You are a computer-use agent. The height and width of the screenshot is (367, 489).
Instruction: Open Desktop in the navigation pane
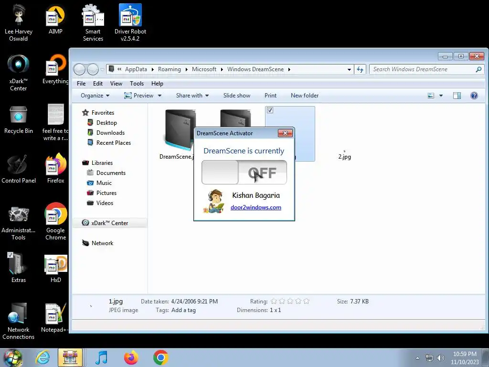click(106, 123)
